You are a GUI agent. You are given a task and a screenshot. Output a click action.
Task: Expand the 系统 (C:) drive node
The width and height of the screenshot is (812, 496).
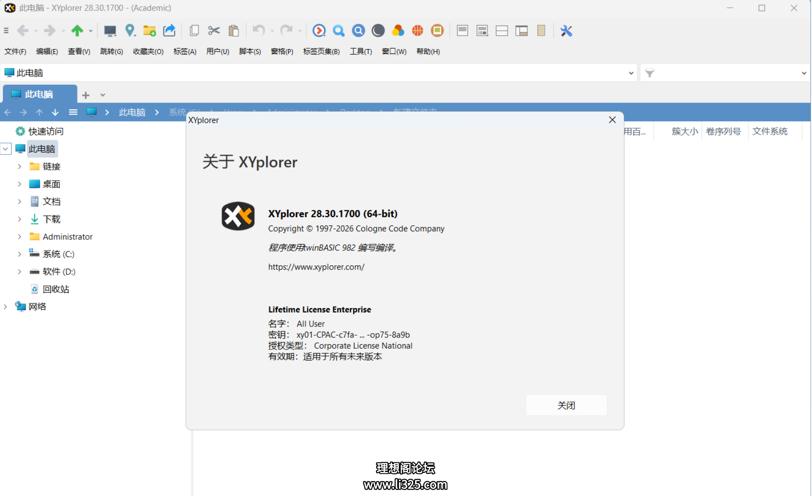point(19,254)
